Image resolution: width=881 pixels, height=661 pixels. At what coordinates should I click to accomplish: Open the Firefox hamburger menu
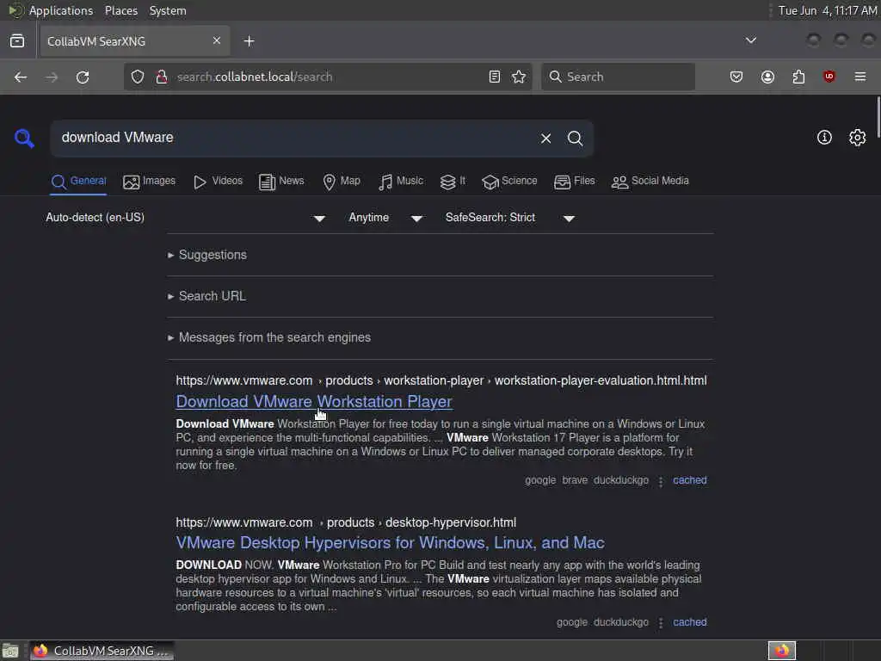[x=860, y=77]
